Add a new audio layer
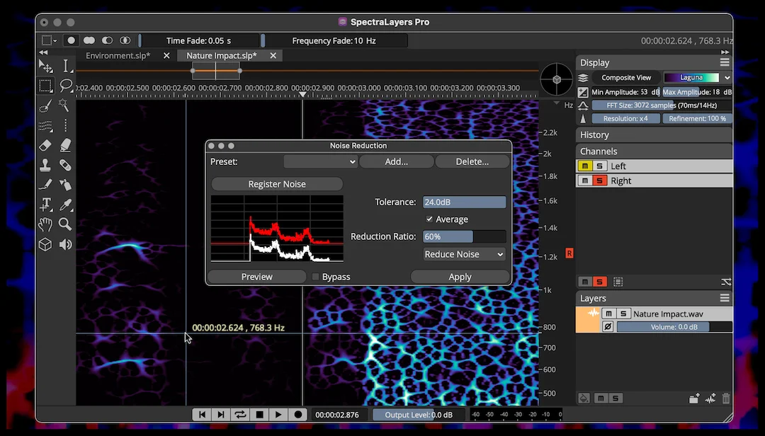 (710, 398)
